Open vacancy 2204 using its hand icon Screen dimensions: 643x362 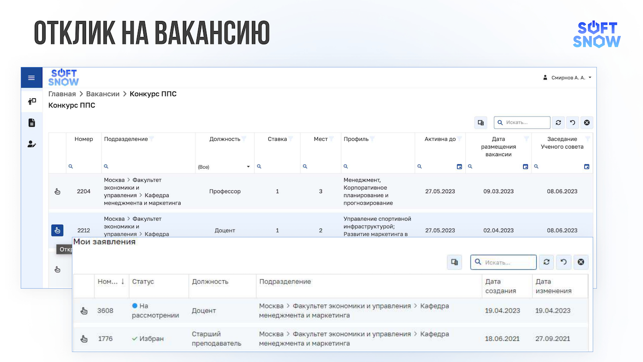tap(57, 191)
